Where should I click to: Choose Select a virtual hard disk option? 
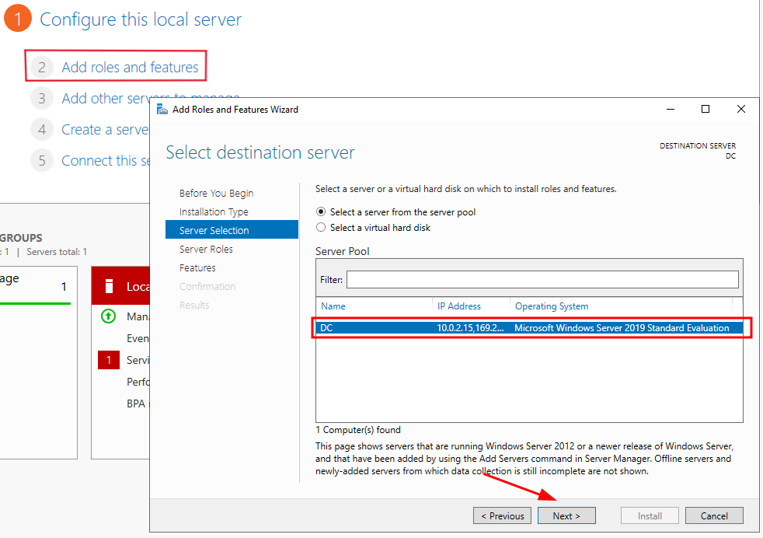(322, 228)
